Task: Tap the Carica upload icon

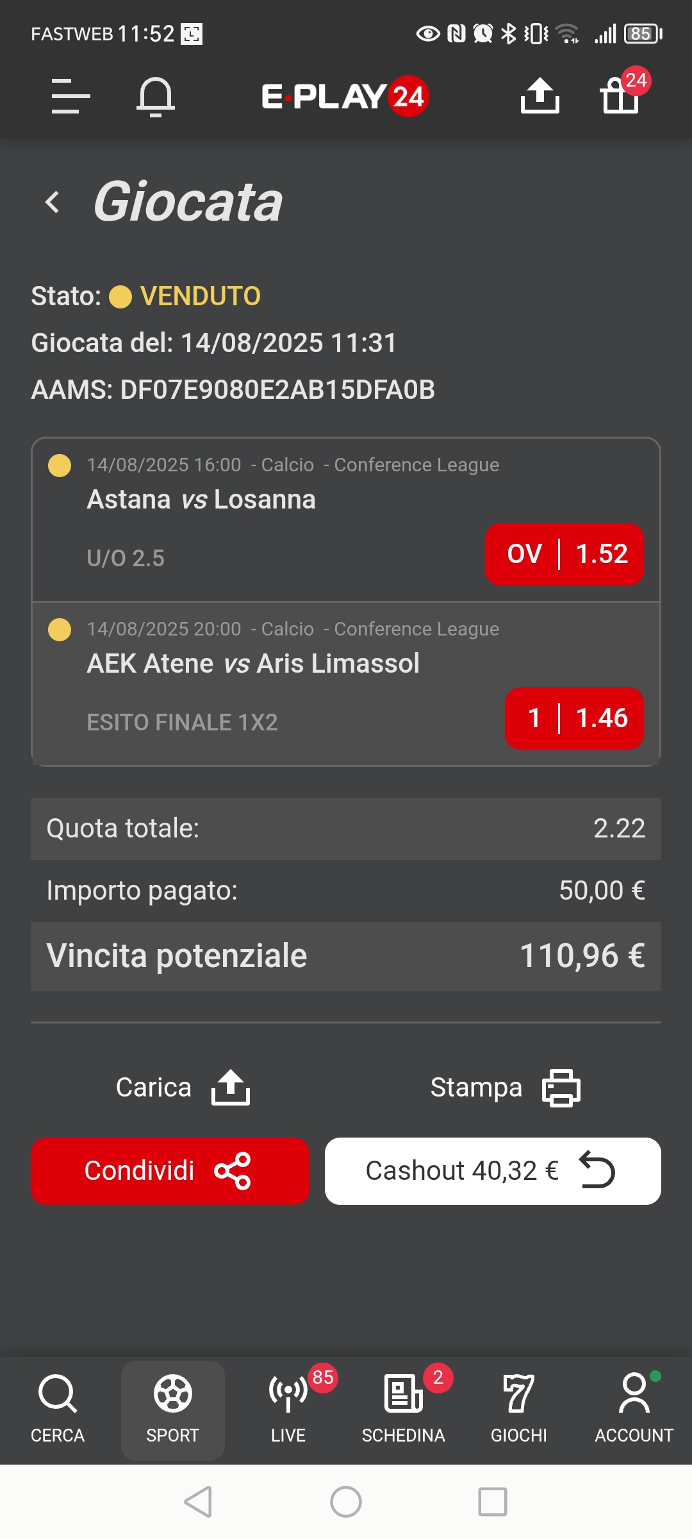Action: [231, 1088]
